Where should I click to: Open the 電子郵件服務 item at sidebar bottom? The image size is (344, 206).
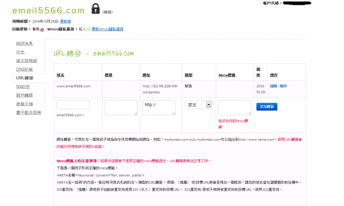tap(28, 113)
